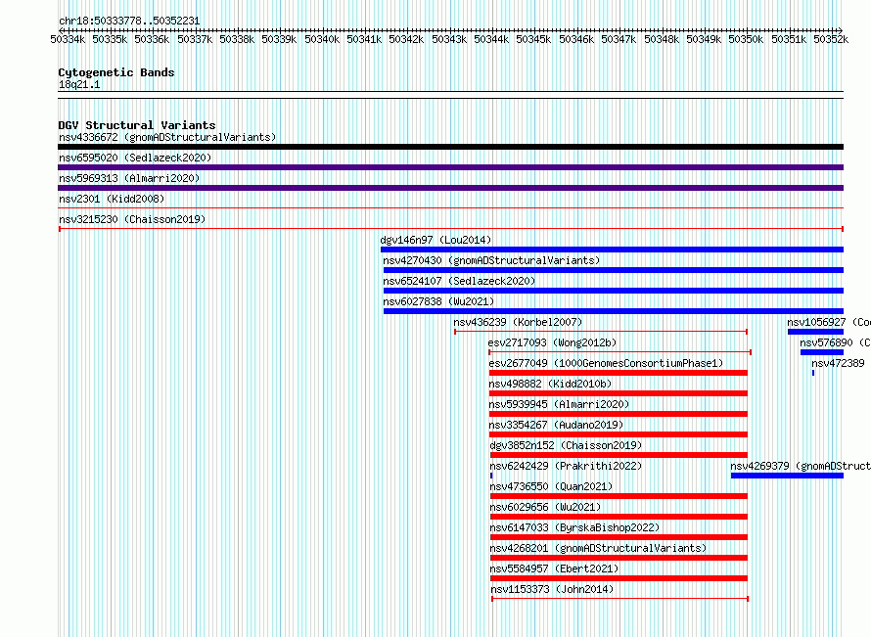Select the Cytogenetic Bands track heading

click(116, 72)
